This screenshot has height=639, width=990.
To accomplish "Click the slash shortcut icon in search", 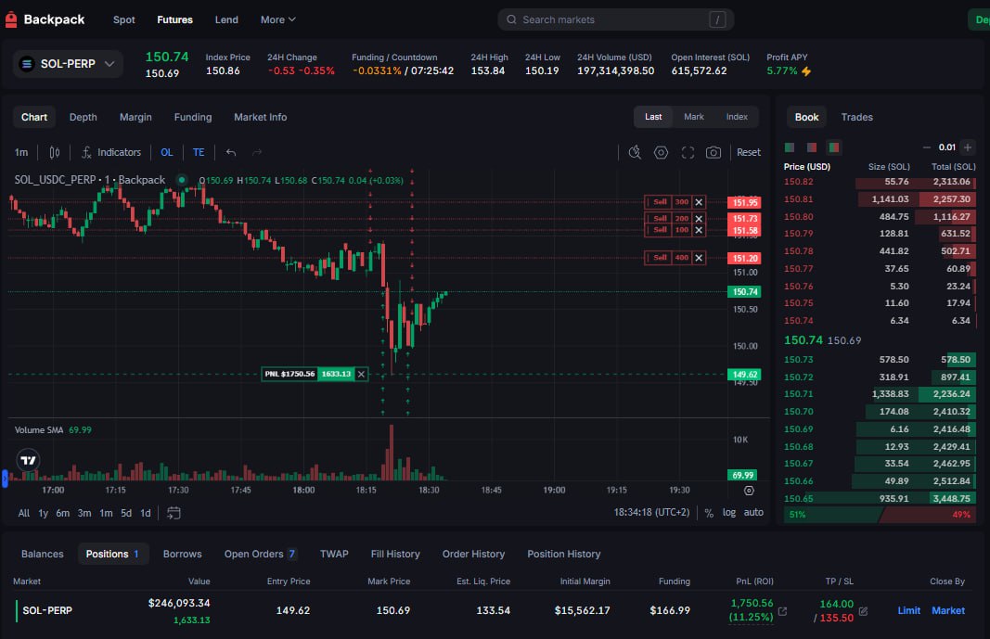I will click(717, 19).
